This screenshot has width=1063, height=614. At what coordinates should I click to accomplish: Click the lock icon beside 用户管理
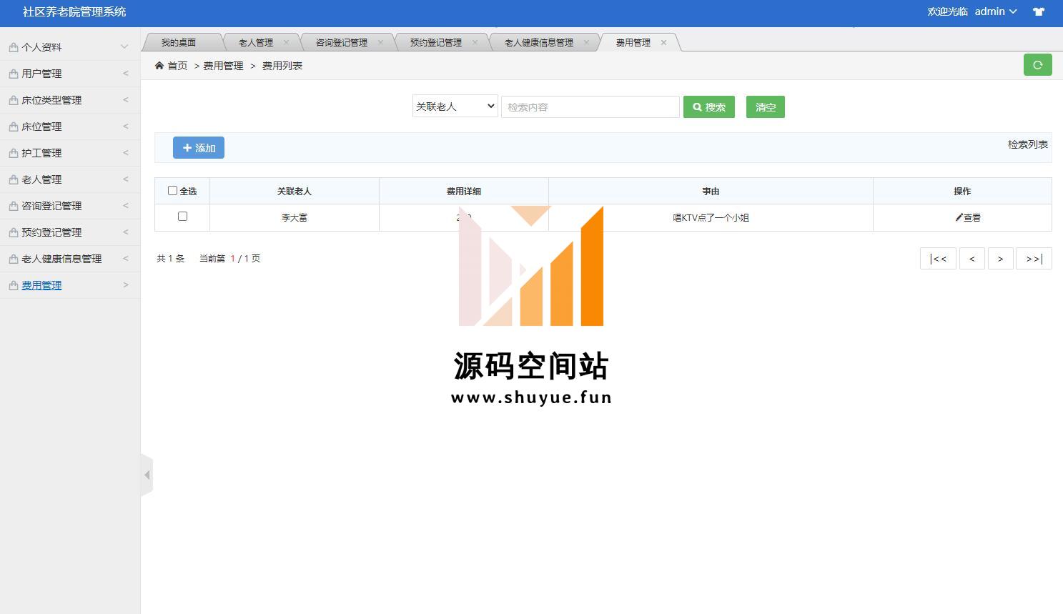14,74
